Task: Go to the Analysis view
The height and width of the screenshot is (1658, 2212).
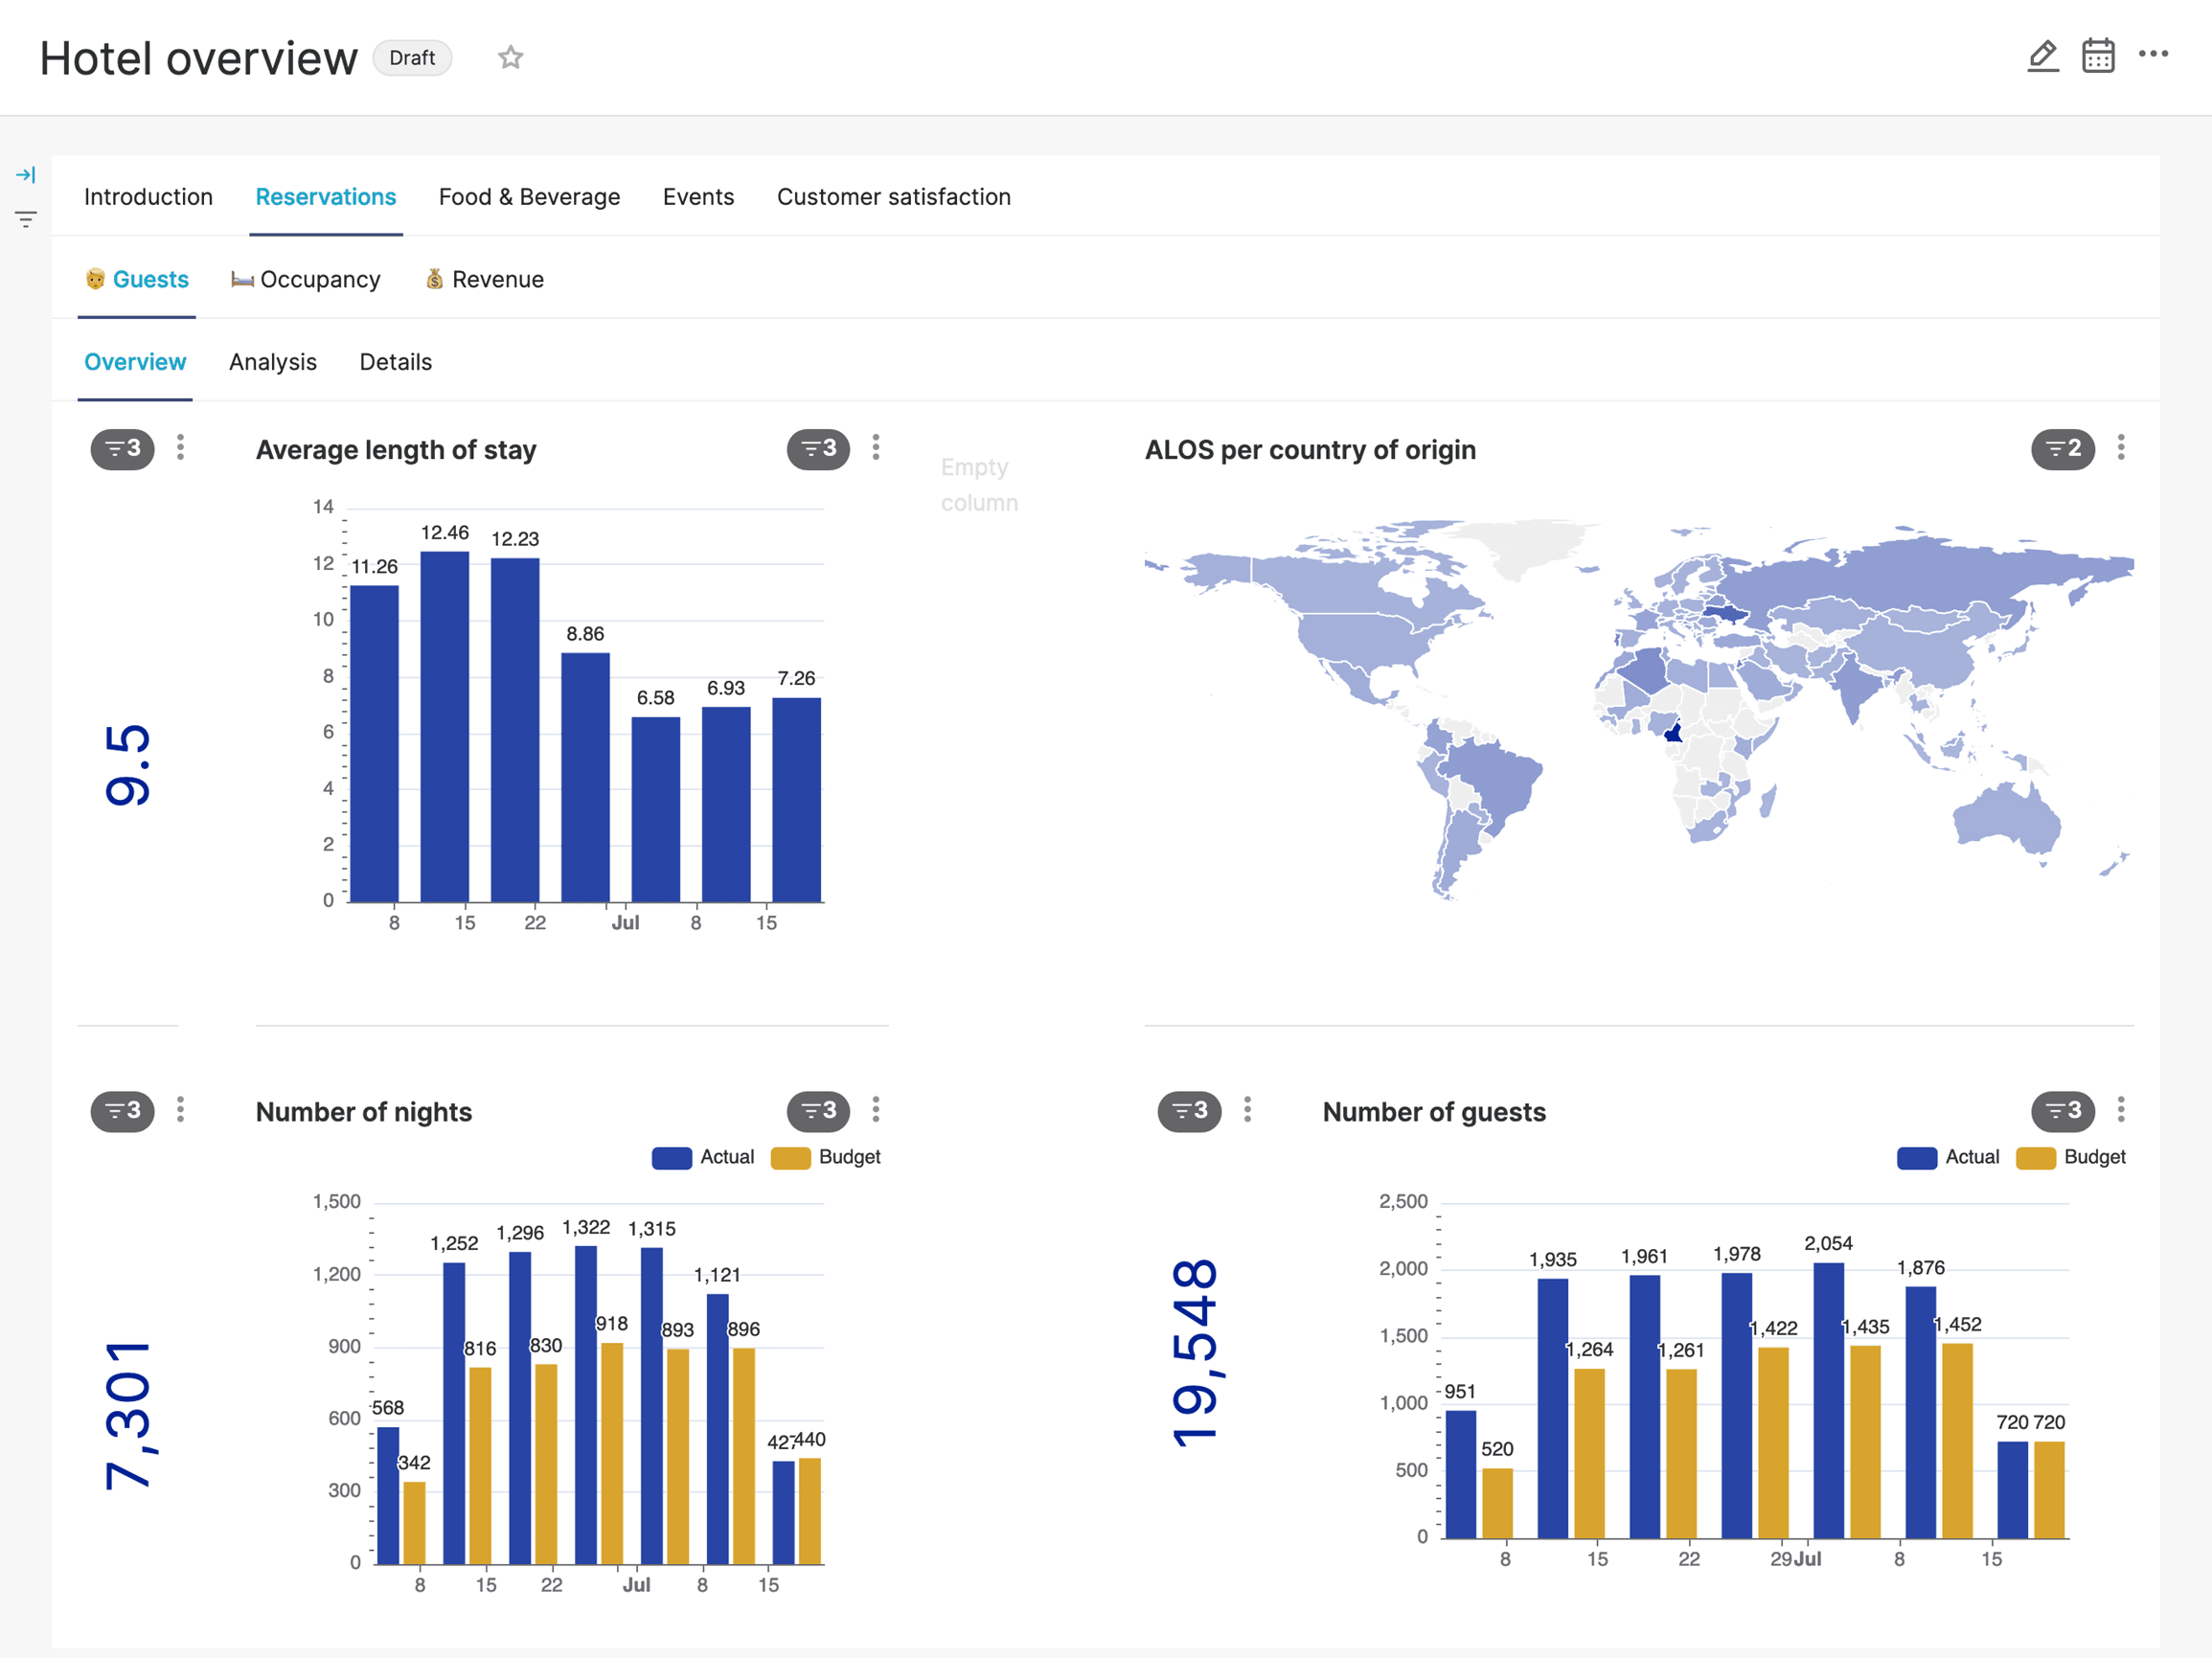Action: coord(272,362)
